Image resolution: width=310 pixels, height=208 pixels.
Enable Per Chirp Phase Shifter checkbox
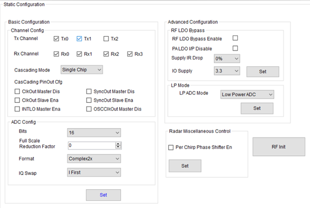pyautogui.click(x=170, y=147)
